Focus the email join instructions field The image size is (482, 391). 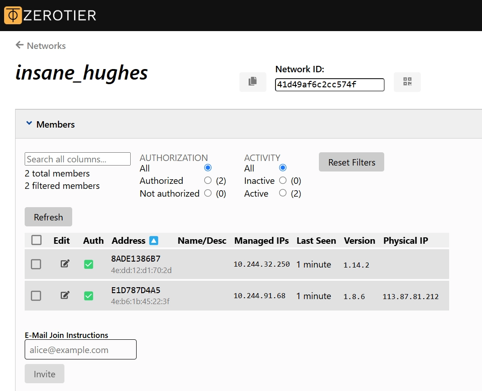click(80, 349)
